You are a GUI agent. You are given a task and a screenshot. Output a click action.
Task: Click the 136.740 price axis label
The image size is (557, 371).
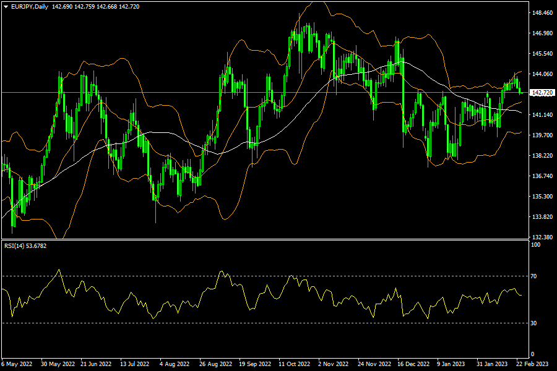coord(542,176)
